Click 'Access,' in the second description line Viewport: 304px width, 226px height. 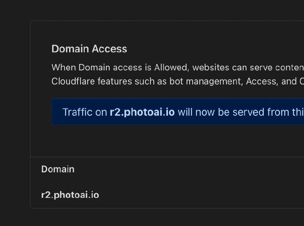click(x=262, y=82)
